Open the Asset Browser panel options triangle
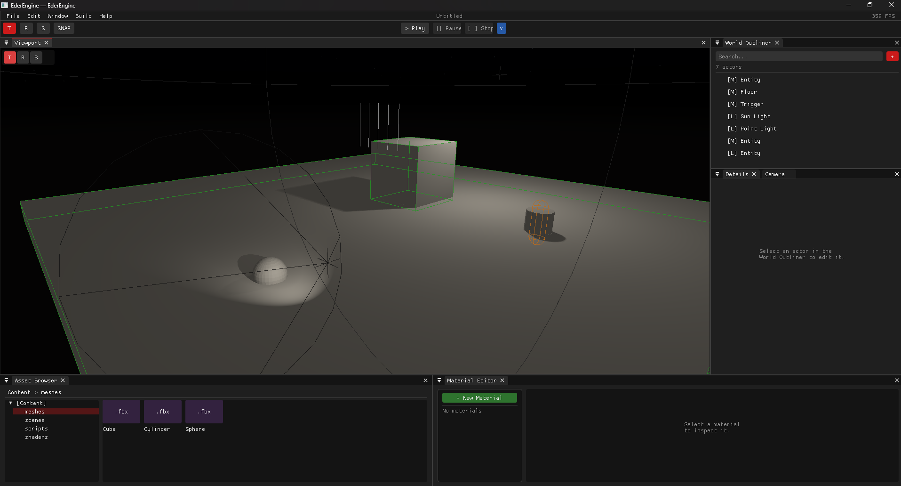 [x=6, y=381]
